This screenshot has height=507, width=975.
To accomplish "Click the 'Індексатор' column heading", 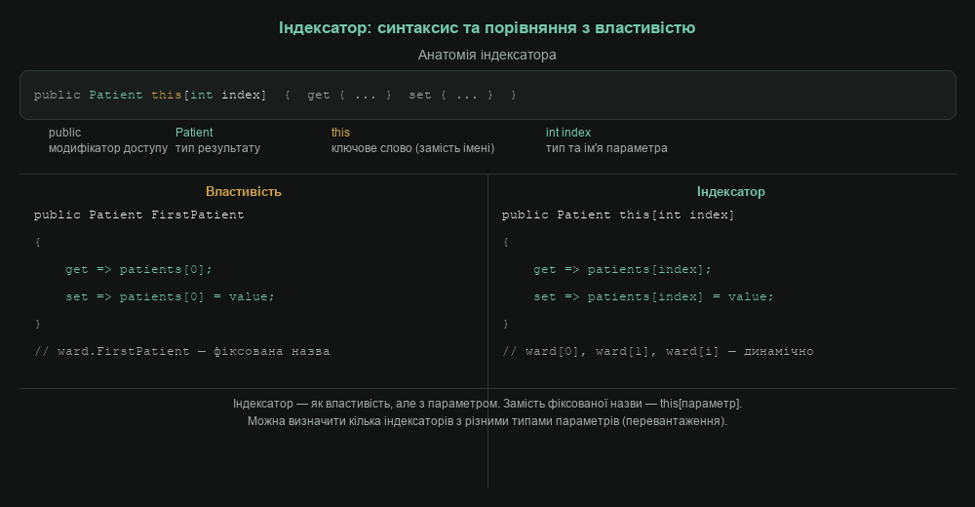I will (x=730, y=192).
